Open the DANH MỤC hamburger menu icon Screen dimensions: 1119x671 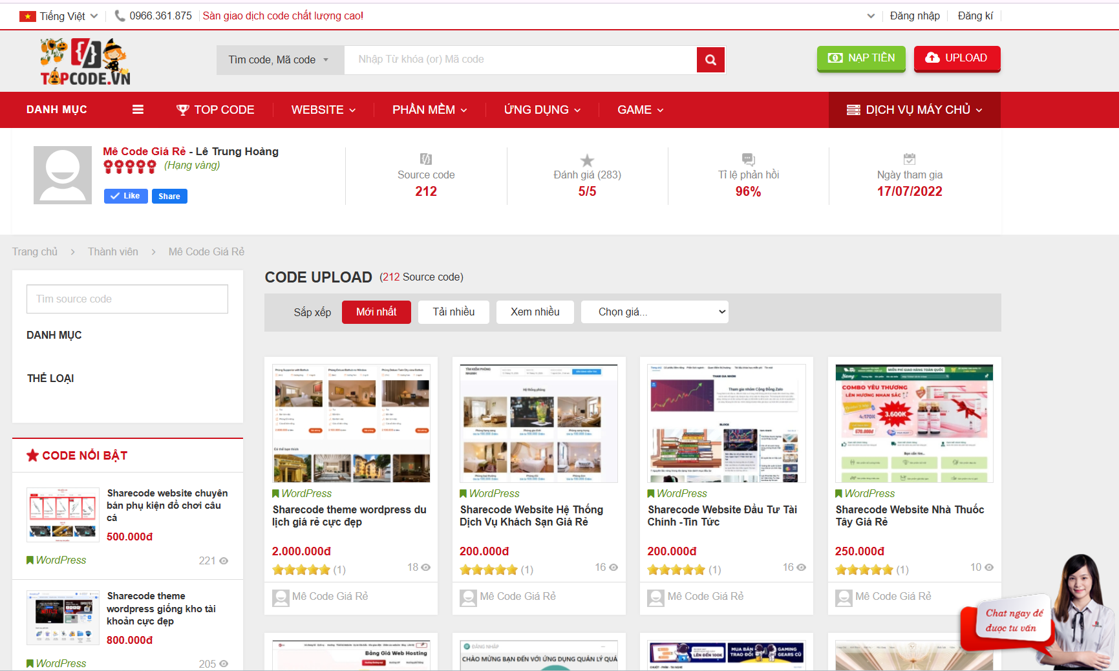point(138,110)
